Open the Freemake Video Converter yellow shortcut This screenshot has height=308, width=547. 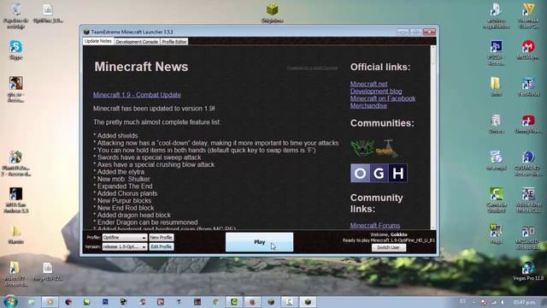point(528,15)
